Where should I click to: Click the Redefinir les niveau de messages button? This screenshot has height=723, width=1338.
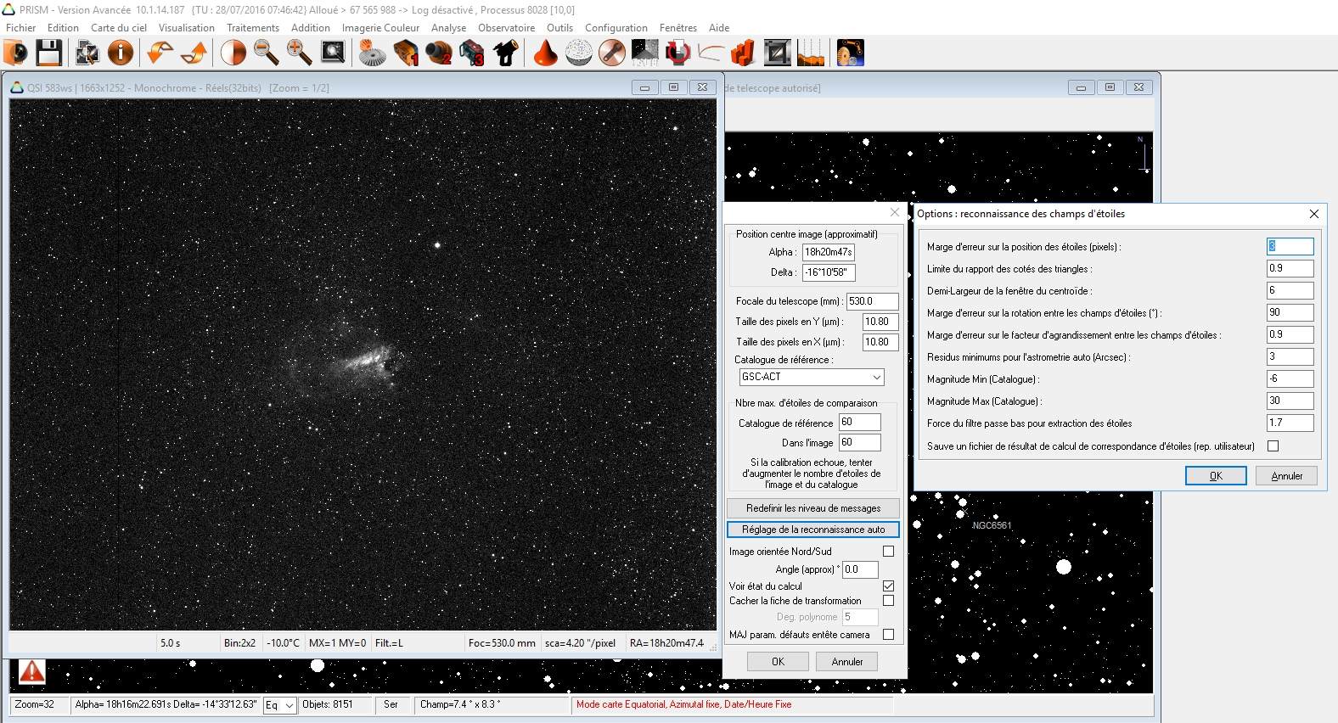[812, 508]
